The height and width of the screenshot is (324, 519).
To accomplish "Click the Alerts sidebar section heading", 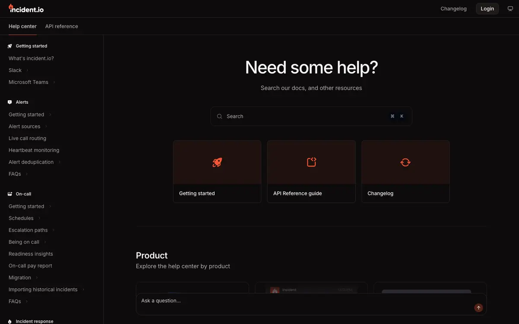I will tap(22, 102).
